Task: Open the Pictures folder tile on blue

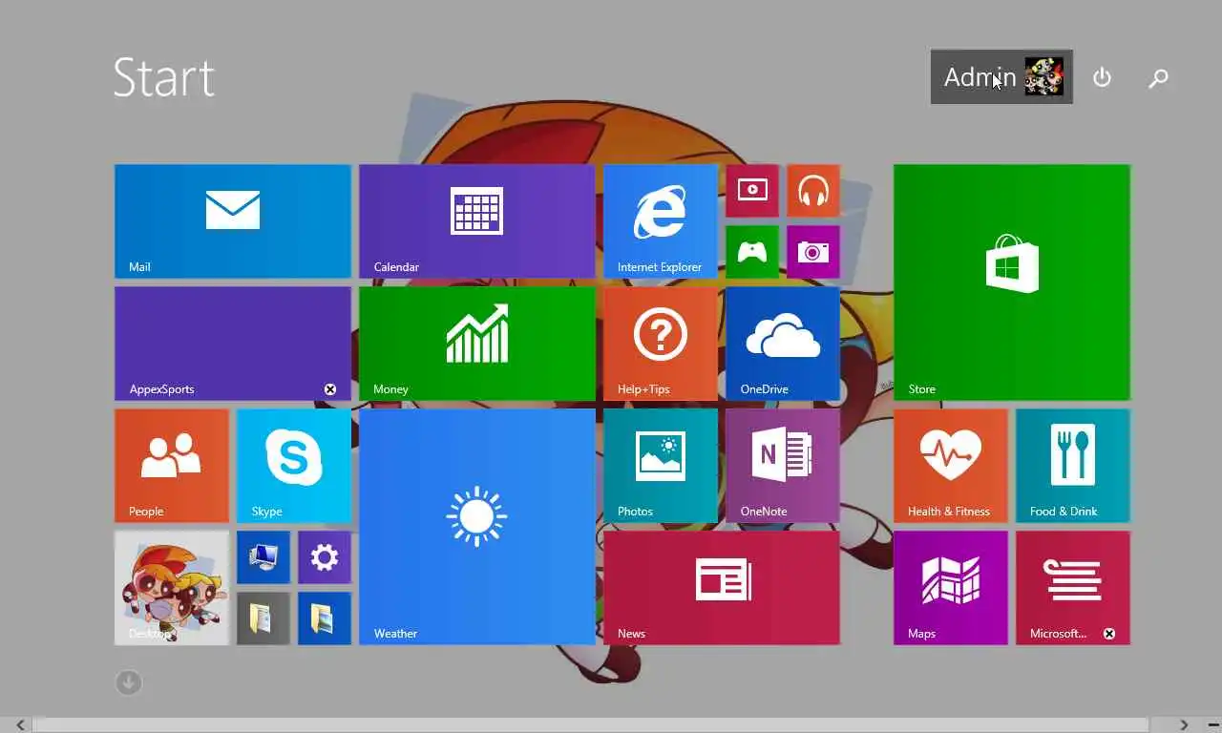Action: pos(325,618)
